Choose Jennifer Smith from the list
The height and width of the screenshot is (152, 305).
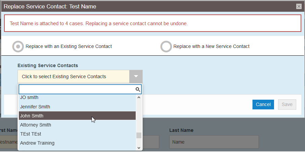[77, 107]
